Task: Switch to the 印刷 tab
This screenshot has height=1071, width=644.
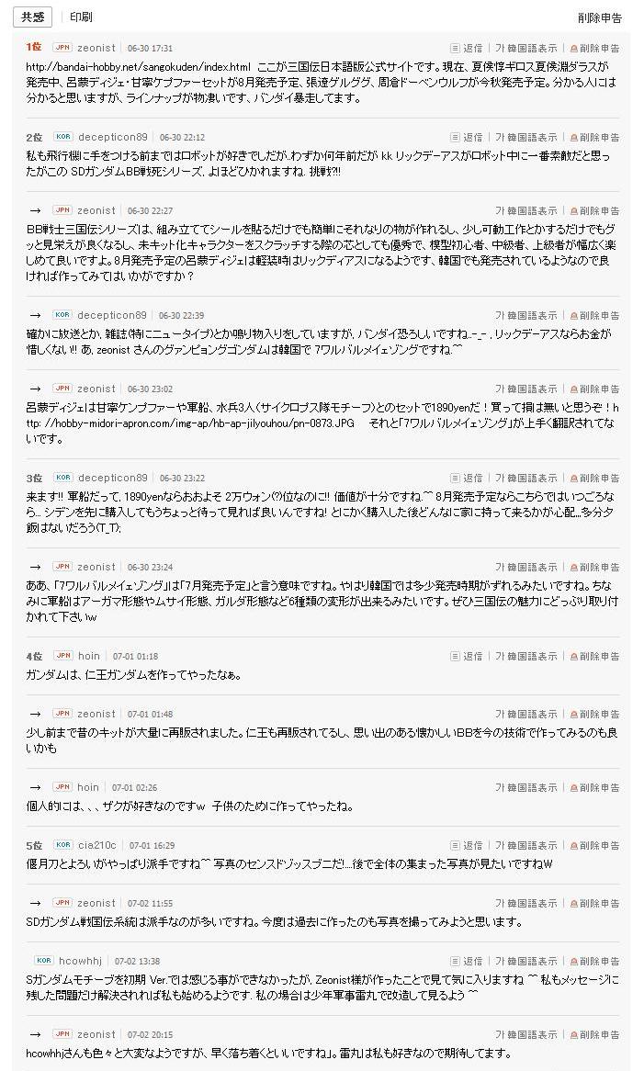Action: point(81,17)
